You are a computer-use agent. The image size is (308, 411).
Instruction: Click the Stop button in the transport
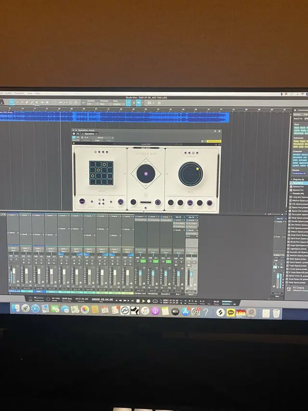click(138, 301)
